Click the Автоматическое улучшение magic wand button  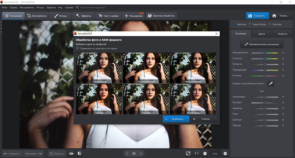point(262,45)
